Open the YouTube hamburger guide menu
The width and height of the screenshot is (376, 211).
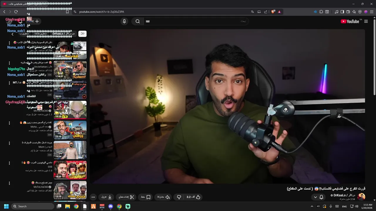366,21
